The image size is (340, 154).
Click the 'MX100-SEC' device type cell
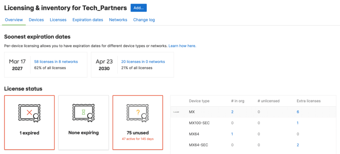pos(199,123)
